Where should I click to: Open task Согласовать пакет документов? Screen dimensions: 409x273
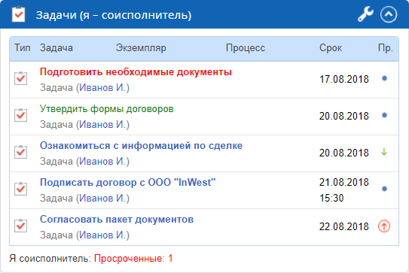[117, 220]
